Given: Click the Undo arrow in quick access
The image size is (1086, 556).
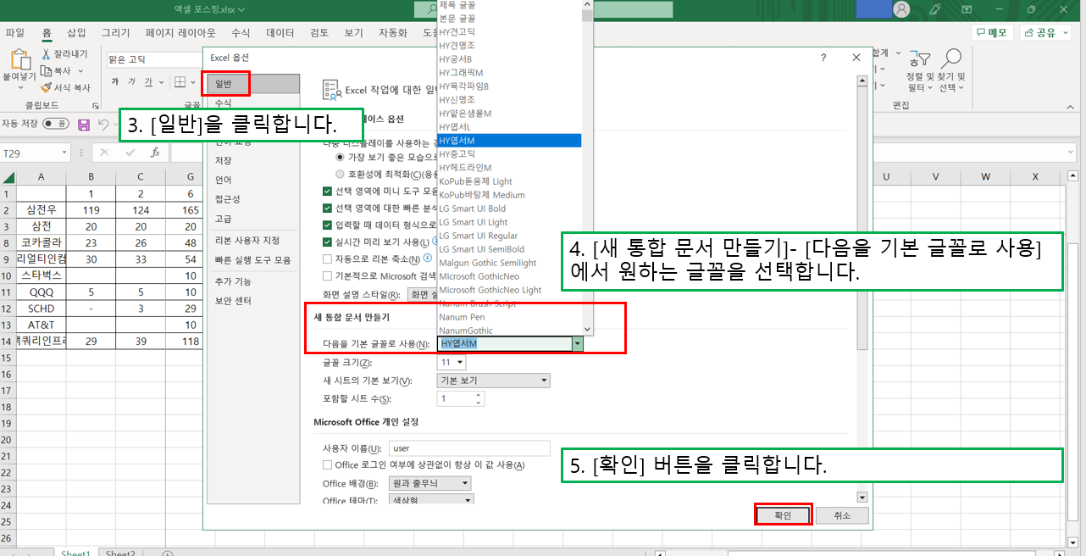Looking at the screenshot, I should coord(103,125).
